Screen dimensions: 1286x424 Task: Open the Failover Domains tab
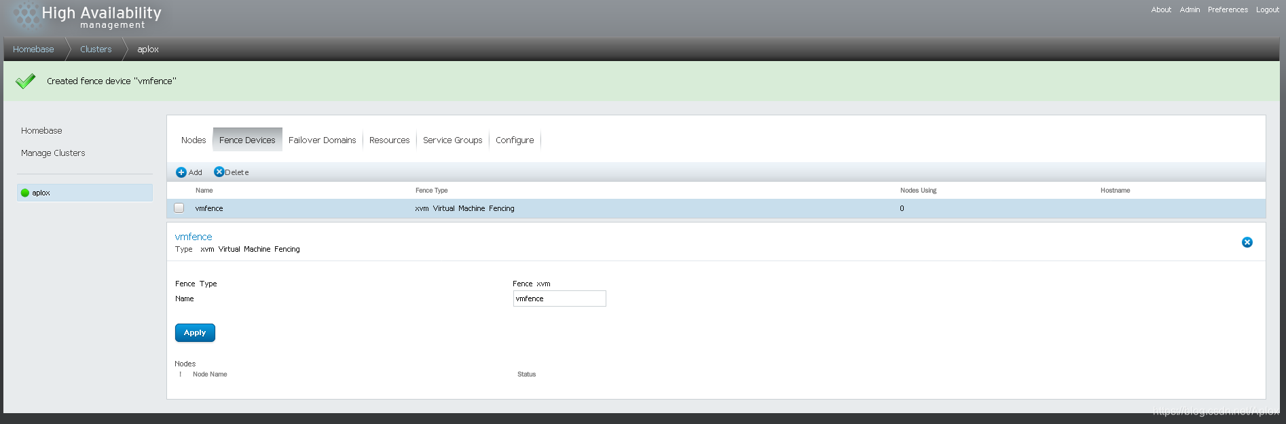[x=322, y=140]
